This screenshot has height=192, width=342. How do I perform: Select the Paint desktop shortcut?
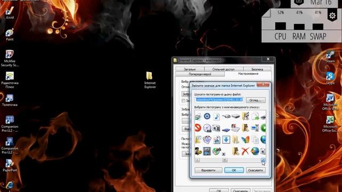click(x=10, y=35)
